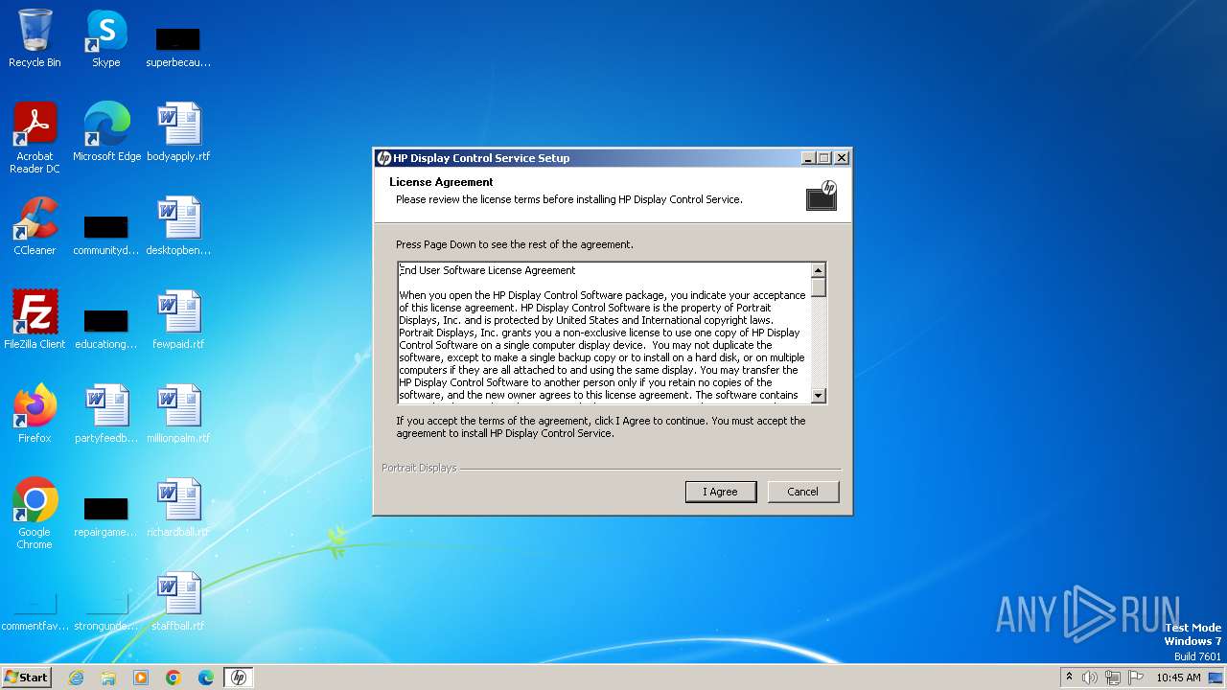The width and height of the screenshot is (1227, 690).
Task: Open fewpaid.rtf document icon
Action: click(x=178, y=320)
